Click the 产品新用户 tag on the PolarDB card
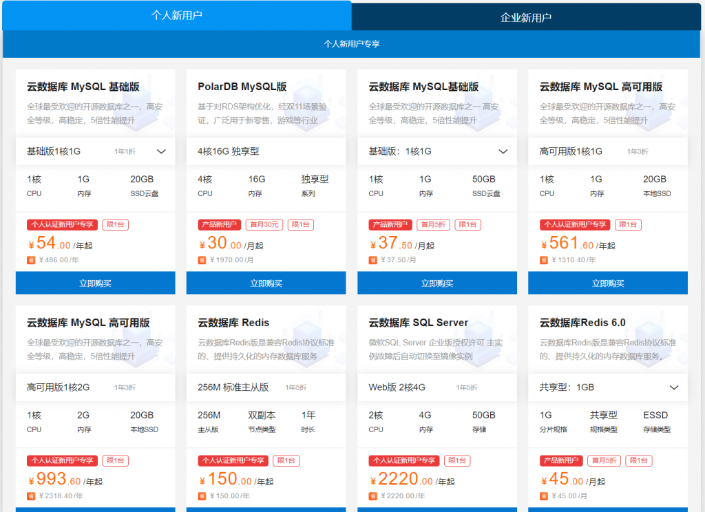The width and height of the screenshot is (705, 512). click(x=220, y=224)
